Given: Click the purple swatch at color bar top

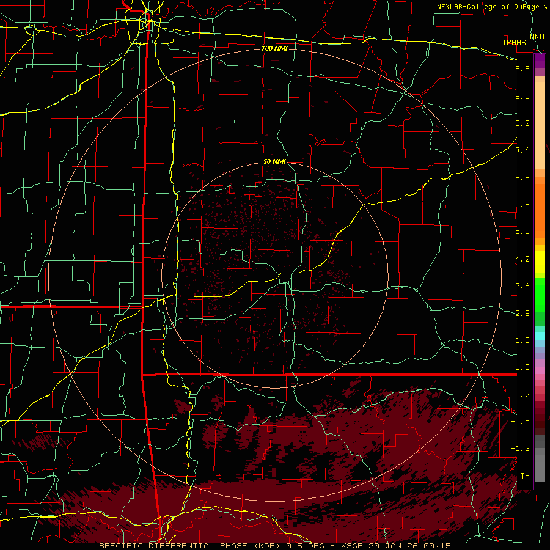Looking at the screenshot, I should point(540,61).
